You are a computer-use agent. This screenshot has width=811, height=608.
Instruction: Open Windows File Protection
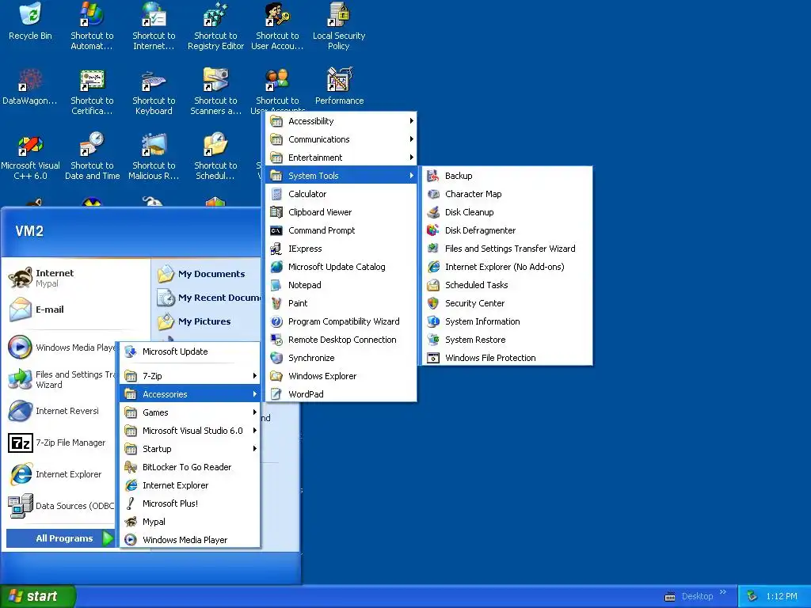click(508, 358)
